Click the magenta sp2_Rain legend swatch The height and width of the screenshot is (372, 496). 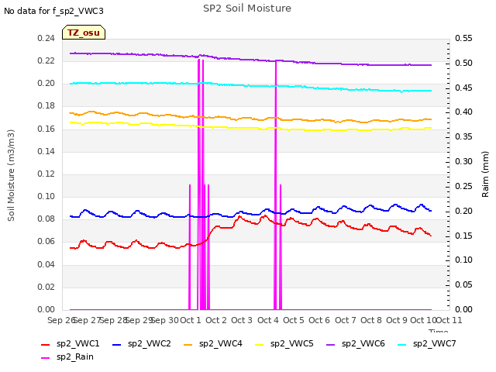46,358
